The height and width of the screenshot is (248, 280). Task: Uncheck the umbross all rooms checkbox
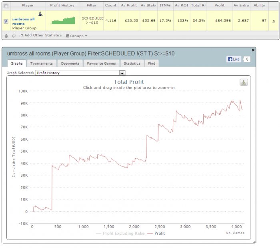click(x=6, y=21)
